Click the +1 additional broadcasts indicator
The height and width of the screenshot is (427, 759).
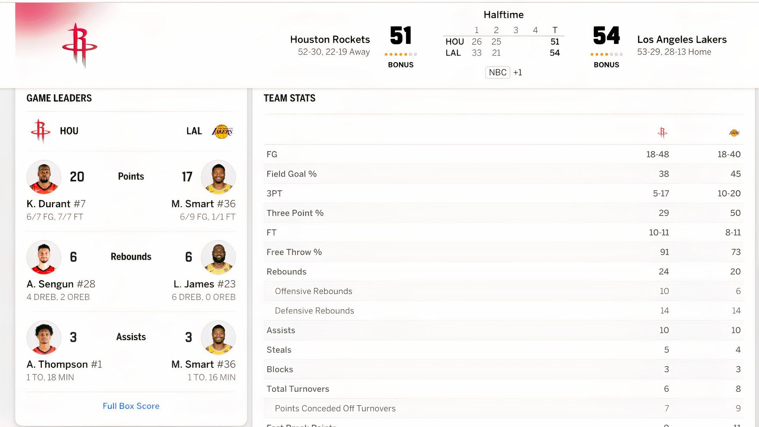coord(517,73)
